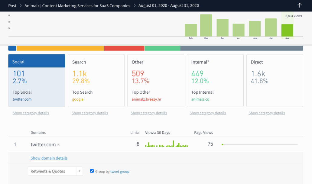Uncheck Group by tweet group
The width and height of the screenshot is (312, 184).
pos(92,171)
